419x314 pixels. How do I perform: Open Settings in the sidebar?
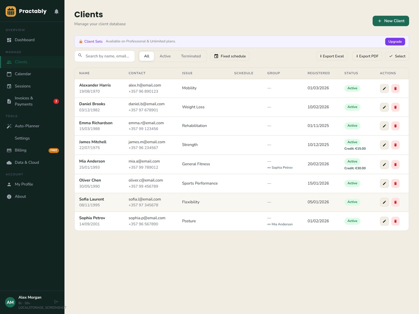tap(32, 138)
